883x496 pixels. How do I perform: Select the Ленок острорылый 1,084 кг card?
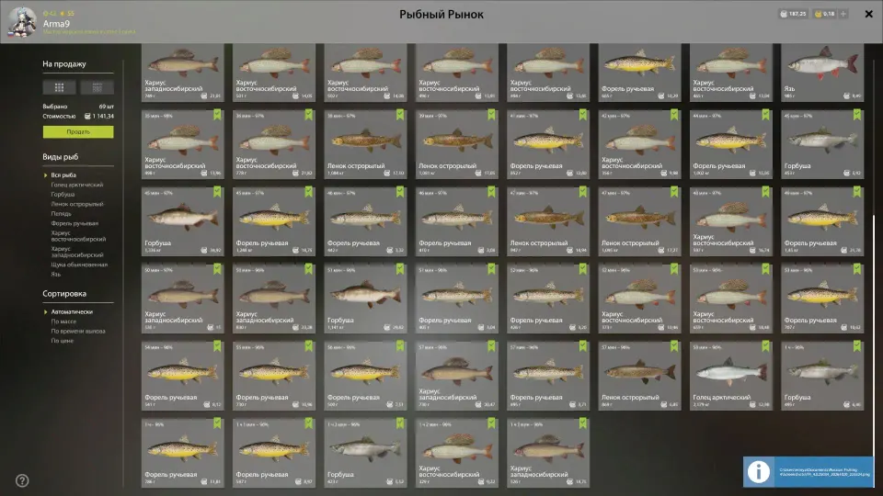[365, 144]
